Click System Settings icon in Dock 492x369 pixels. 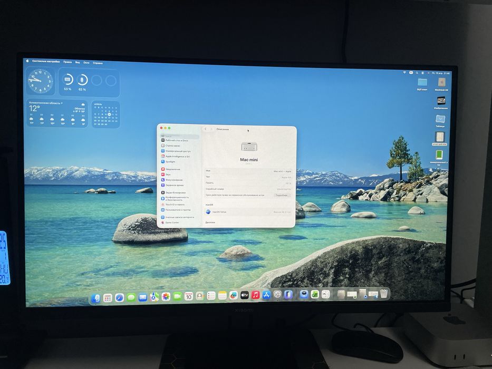277,295
